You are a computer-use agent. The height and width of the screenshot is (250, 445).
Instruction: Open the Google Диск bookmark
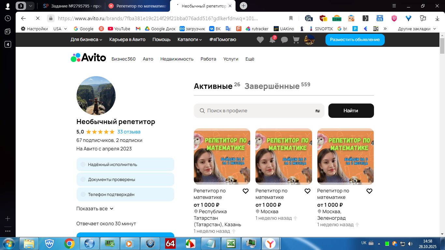point(160,29)
